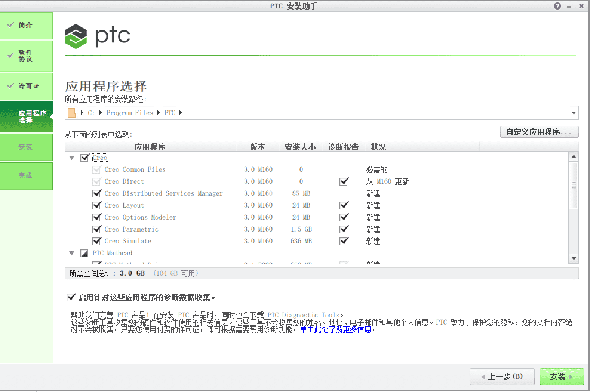Toggle the Creo Options Modeler checkbox
The image size is (590, 392).
[96, 217]
